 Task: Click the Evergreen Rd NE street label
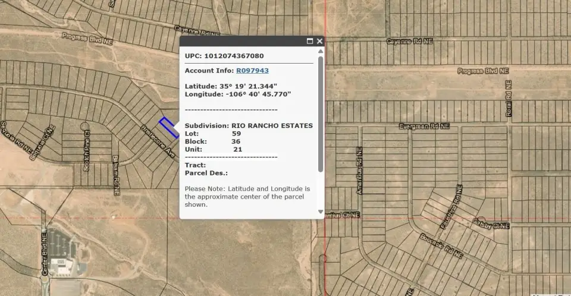[x=424, y=127]
